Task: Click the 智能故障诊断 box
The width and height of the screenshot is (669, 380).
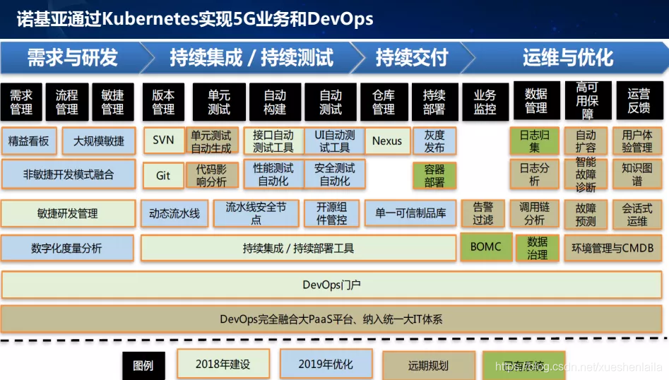Action: [586, 174]
